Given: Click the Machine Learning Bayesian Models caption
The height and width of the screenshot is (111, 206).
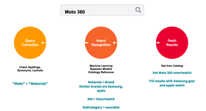Looking at the screenshot, I should coord(101,67).
